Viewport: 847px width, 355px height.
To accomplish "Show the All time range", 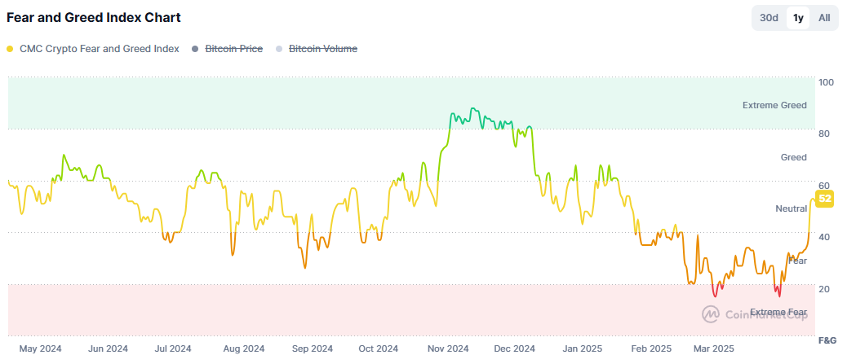I will 824,18.
